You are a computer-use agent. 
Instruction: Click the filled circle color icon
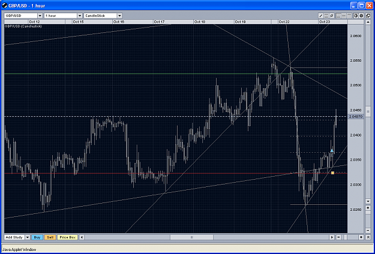[x=361, y=16]
